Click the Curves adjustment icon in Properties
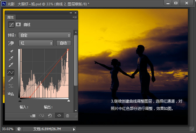 (11, 25)
